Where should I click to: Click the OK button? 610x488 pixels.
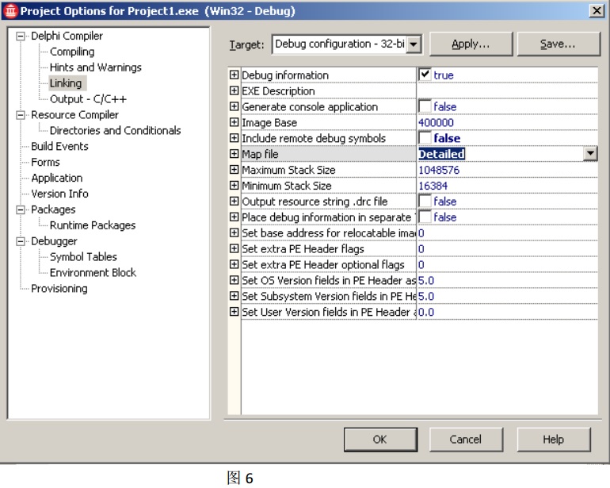click(x=379, y=439)
